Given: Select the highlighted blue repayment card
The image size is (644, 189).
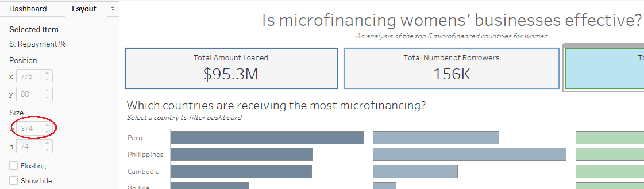Looking at the screenshot, I should (605, 68).
